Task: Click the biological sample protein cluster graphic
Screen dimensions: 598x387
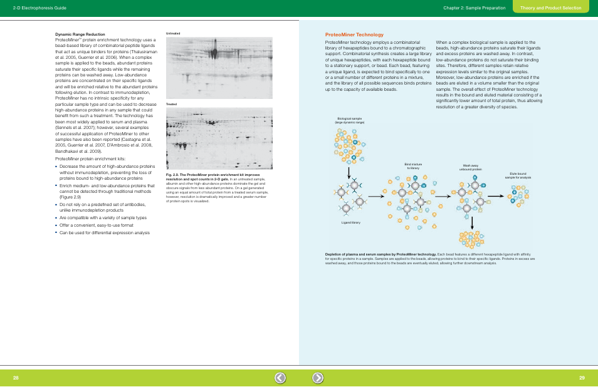Action: tap(349, 146)
